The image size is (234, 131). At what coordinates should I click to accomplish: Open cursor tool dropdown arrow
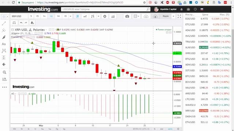point(7,17)
